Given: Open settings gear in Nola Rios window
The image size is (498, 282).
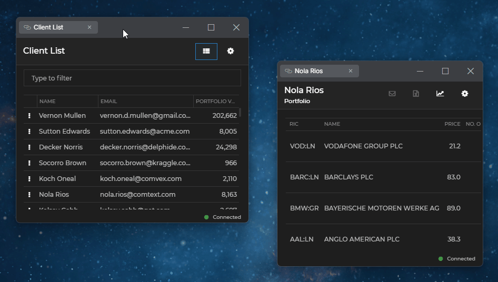Looking at the screenshot, I should coord(465,94).
